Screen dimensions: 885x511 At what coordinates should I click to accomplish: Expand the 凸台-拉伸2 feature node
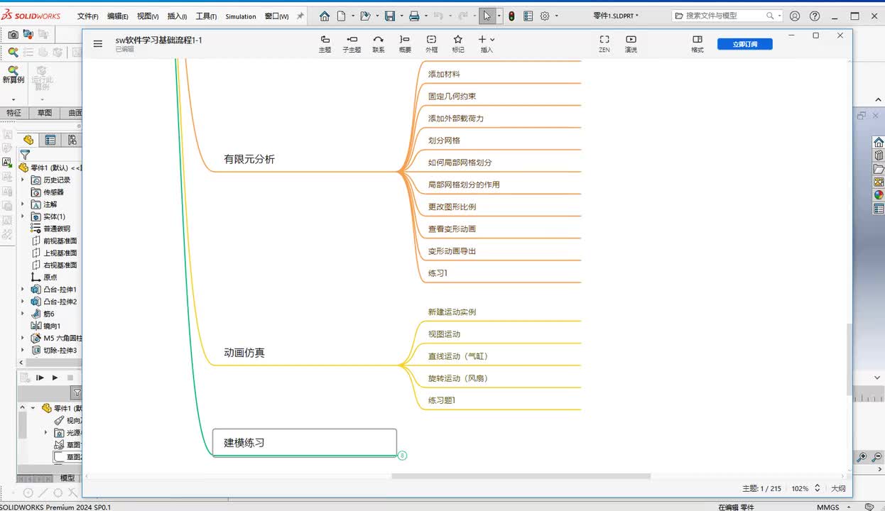coord(23,302)
